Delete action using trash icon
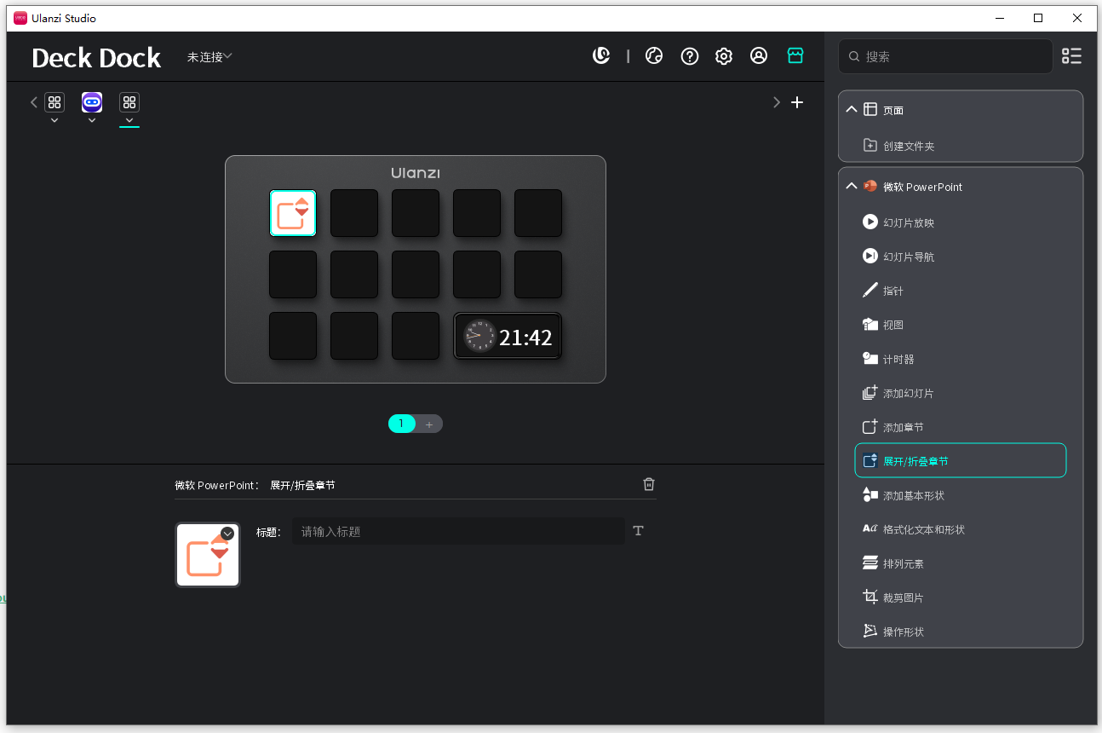The image size is (1102, 733). 649,484
